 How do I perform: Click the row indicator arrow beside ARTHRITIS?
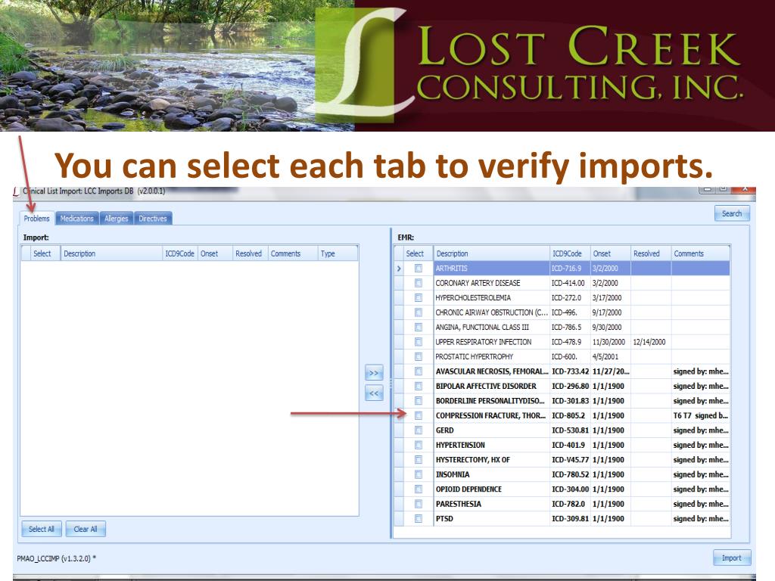click(399, 269)
